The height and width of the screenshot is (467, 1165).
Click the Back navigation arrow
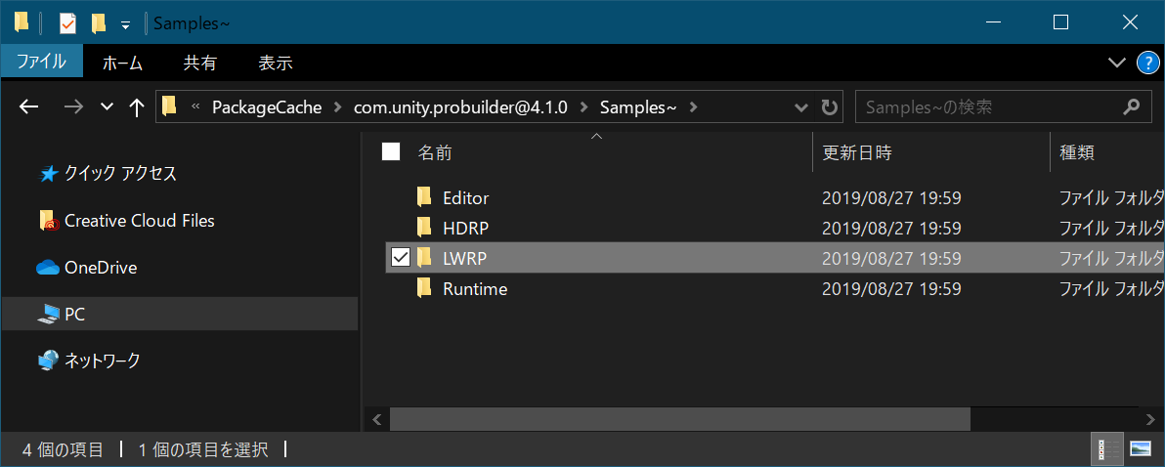(29, 107)
